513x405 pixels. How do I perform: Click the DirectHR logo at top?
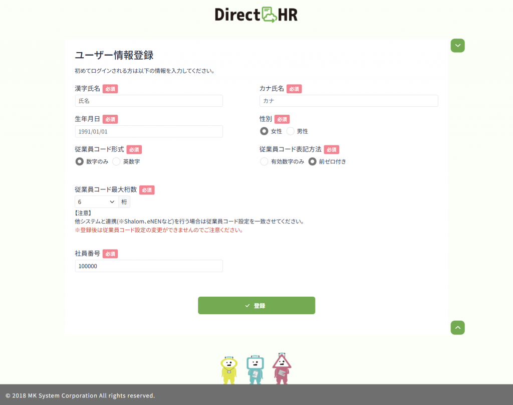tap(256, 15)
